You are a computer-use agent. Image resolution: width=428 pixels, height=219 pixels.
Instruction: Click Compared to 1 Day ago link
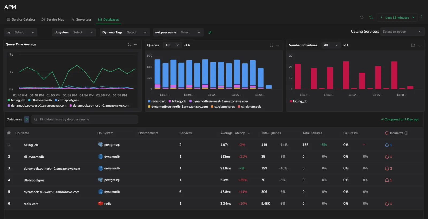(400, 119)
